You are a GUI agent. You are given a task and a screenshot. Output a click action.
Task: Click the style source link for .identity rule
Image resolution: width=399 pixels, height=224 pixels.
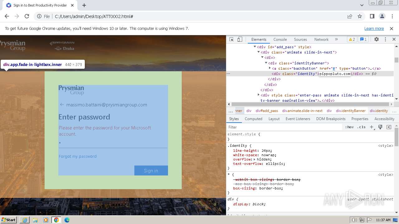point(386,145)
